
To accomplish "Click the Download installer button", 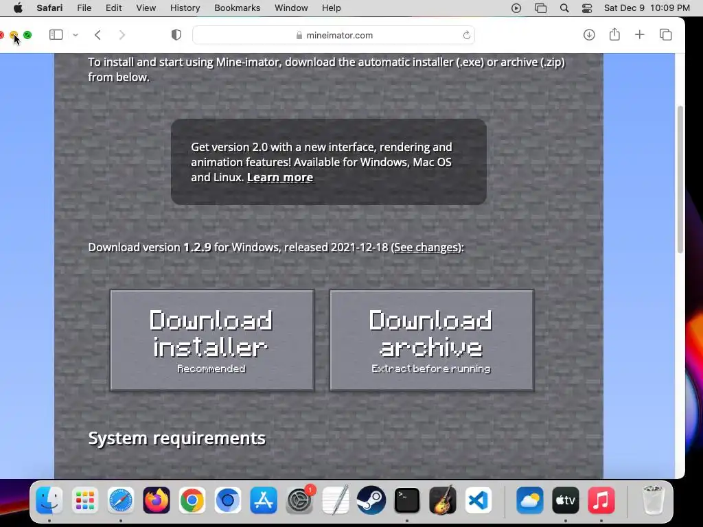I will (x=212, y=340).
